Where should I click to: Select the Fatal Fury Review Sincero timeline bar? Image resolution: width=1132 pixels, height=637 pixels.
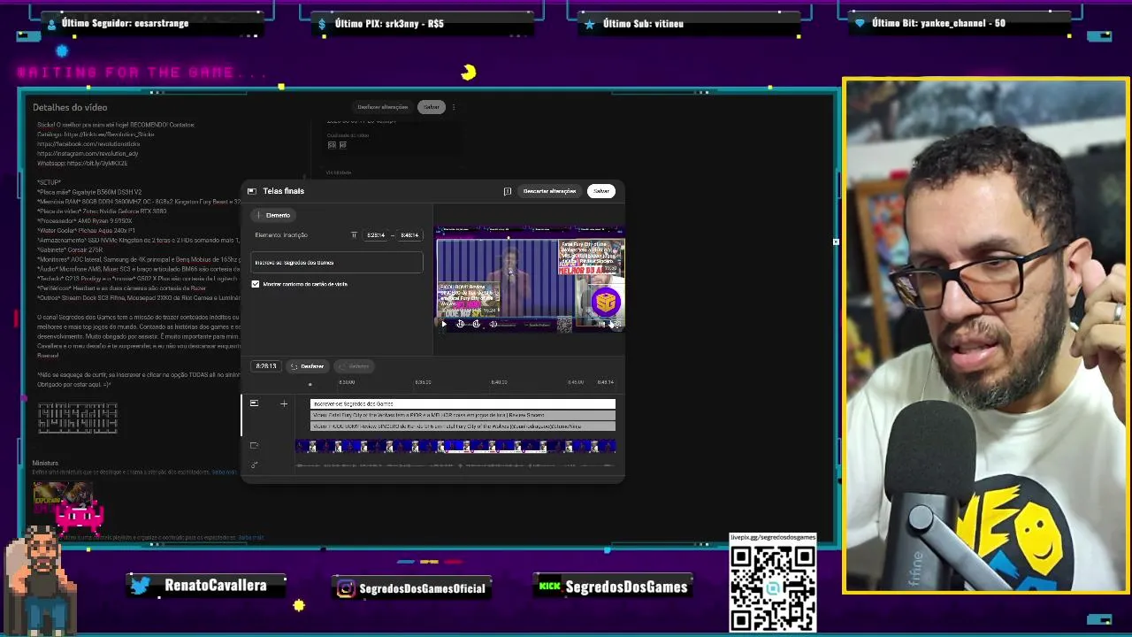pyautogui.click(x=463, y=415)
